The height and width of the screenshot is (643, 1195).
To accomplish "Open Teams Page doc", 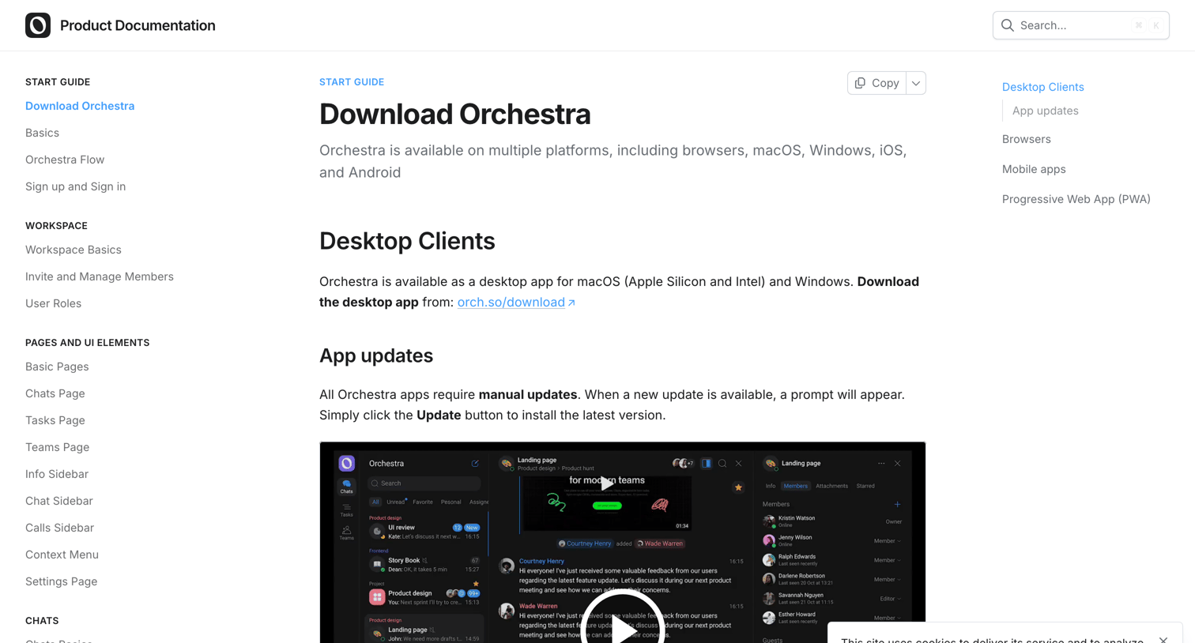I will tap(57, 447).
